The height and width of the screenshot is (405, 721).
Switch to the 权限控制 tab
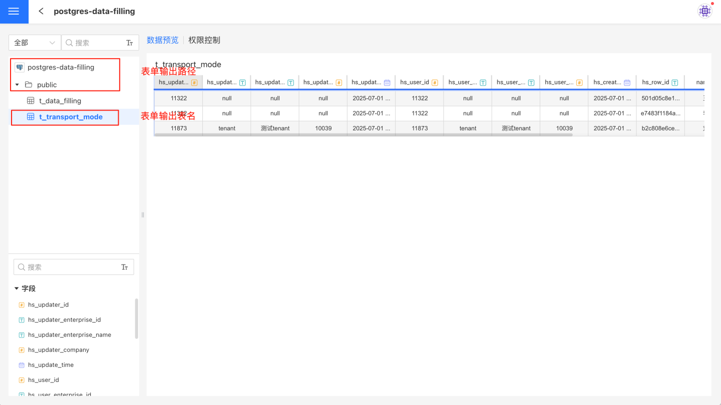click(204, 40)
